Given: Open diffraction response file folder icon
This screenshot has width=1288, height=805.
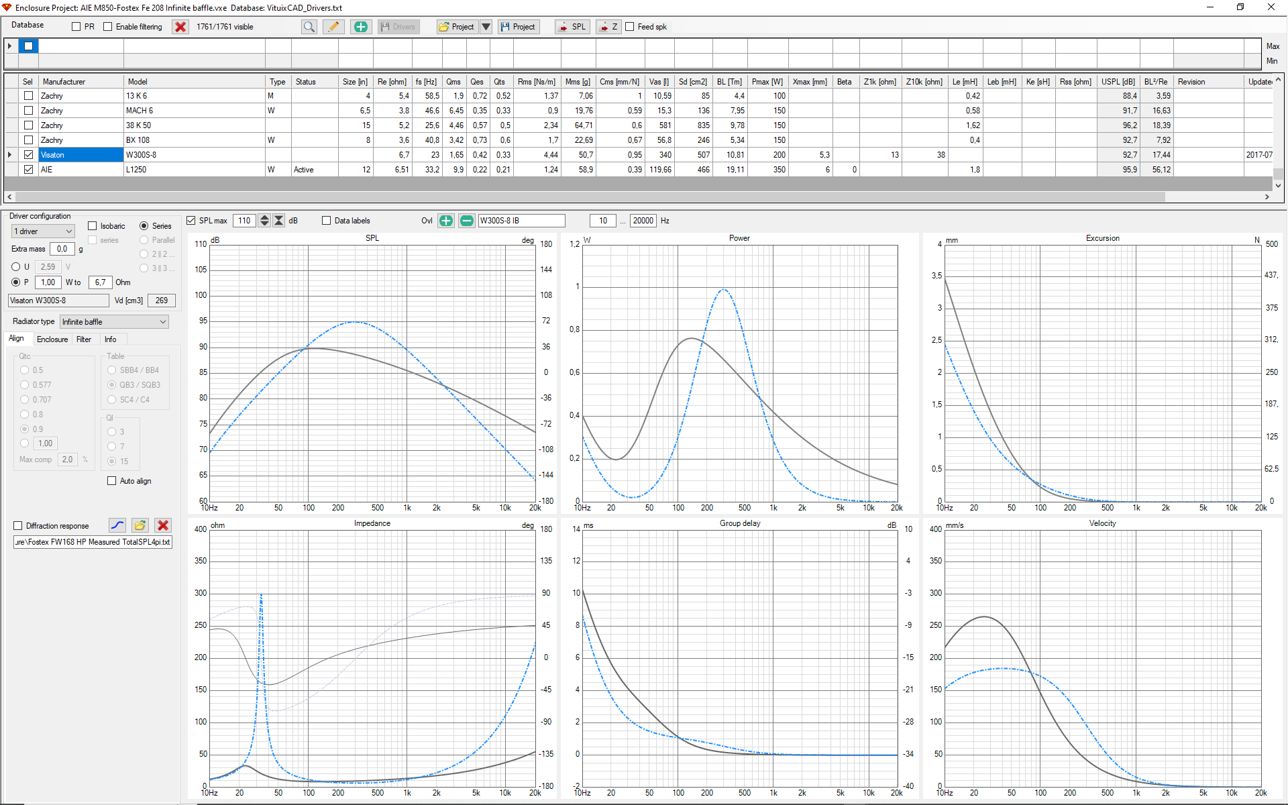Looking at the screenshot, I should (140, 525).
